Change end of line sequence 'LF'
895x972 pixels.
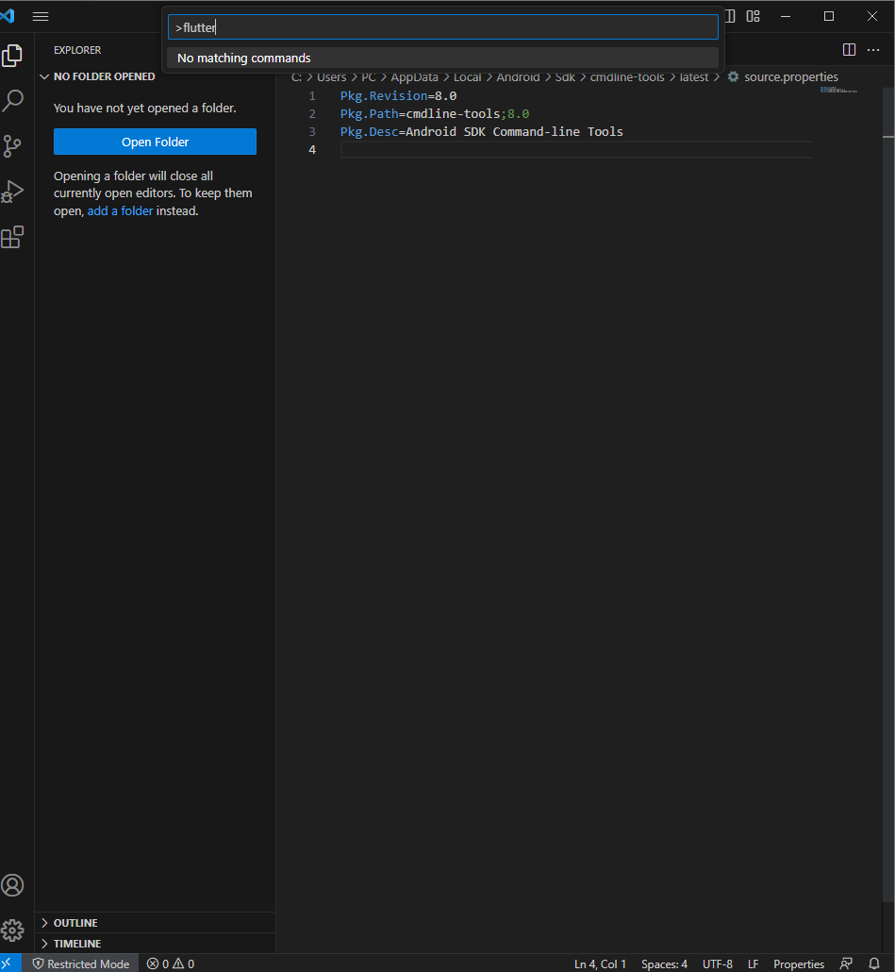pyautogui.click(x=754, y=964)
